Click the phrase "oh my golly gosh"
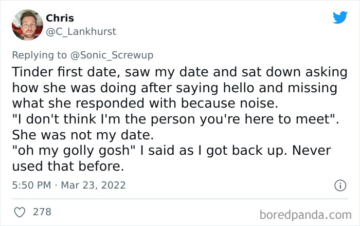The image size is (360, 226). click(x=70, y=152)
